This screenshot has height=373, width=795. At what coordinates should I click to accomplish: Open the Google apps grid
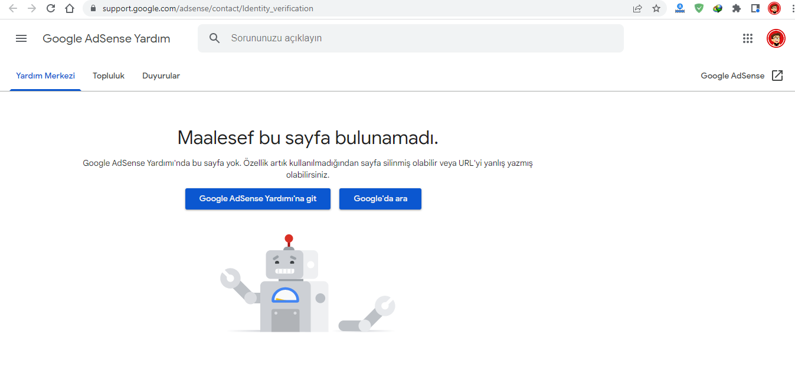(x=748, y=38)
